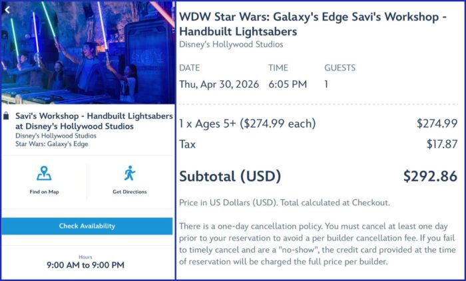Click the date Thu, Apr 30, 2026
Image resolution: width=466 pixels, height=281 pixels.
point(219,84)
